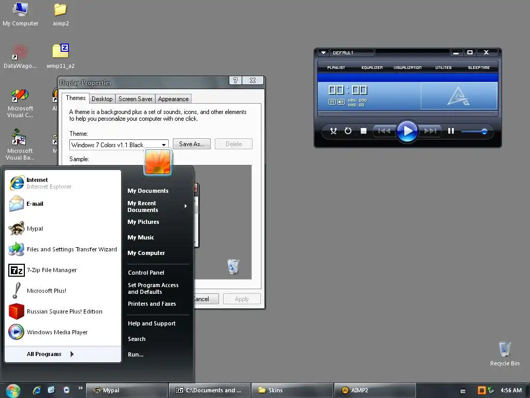Switch to the Desktop tab
This screenshot has width=530, height=398.
coord(102,99)
